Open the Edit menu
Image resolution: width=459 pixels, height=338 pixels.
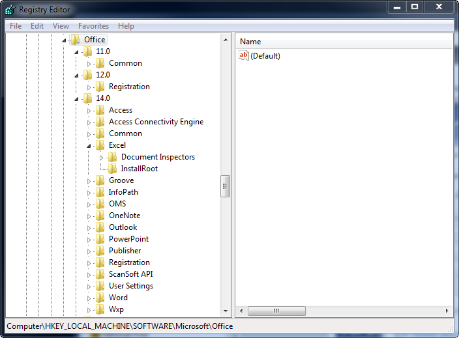(37, 26)
